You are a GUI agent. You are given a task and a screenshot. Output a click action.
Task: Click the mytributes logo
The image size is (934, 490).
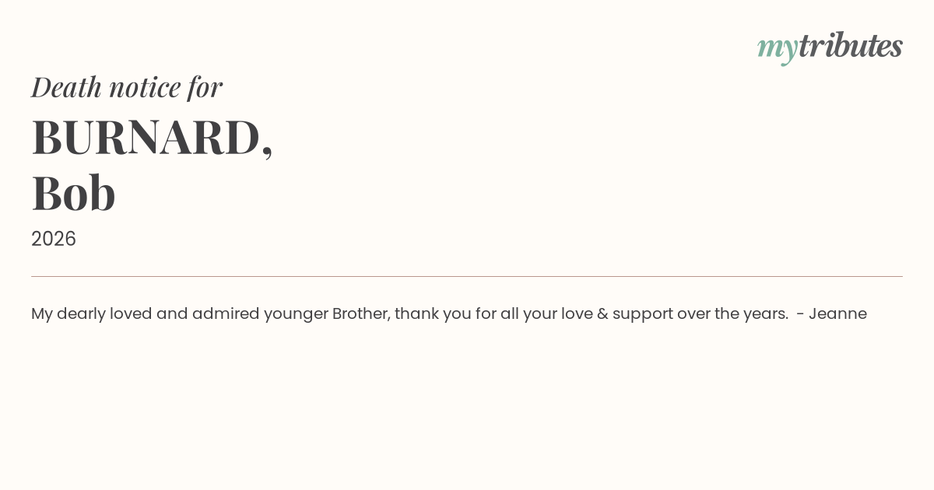coord(830,47)
